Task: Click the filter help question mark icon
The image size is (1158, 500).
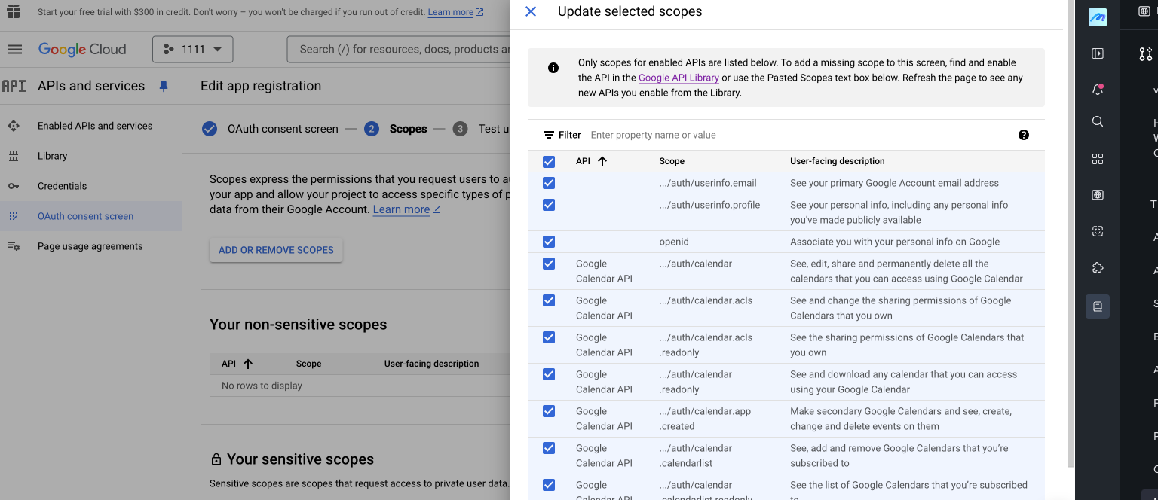Action: click(x=1024, y=135)
